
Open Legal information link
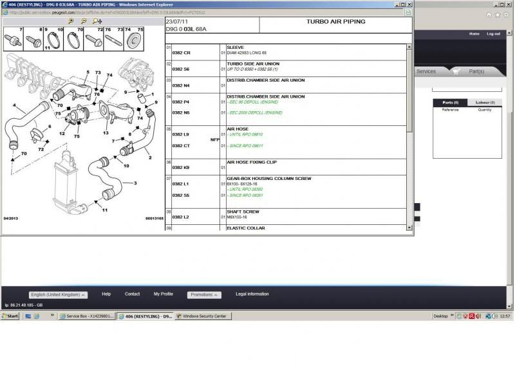pyautogui.click(x=252, y=294)
